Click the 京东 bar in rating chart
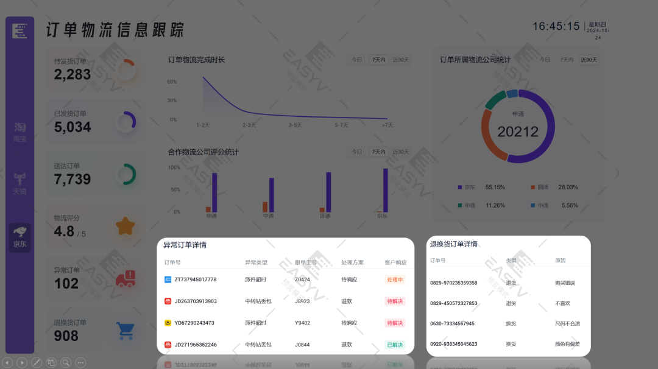 (385, 191)
